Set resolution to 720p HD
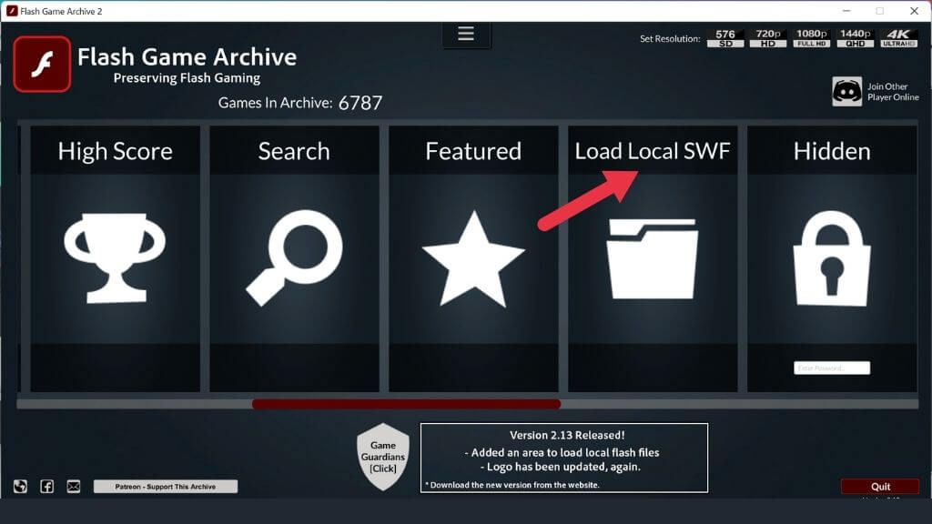The image size is (932, 524). tap(770, 39)
